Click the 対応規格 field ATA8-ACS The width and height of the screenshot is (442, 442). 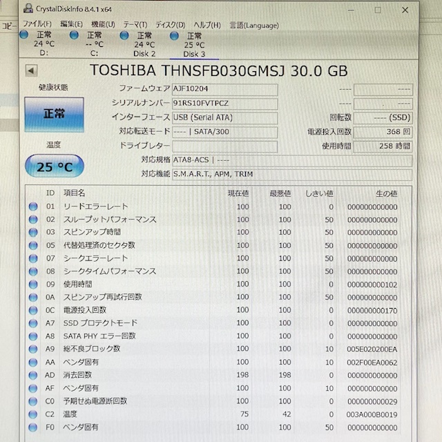[292, 160]
